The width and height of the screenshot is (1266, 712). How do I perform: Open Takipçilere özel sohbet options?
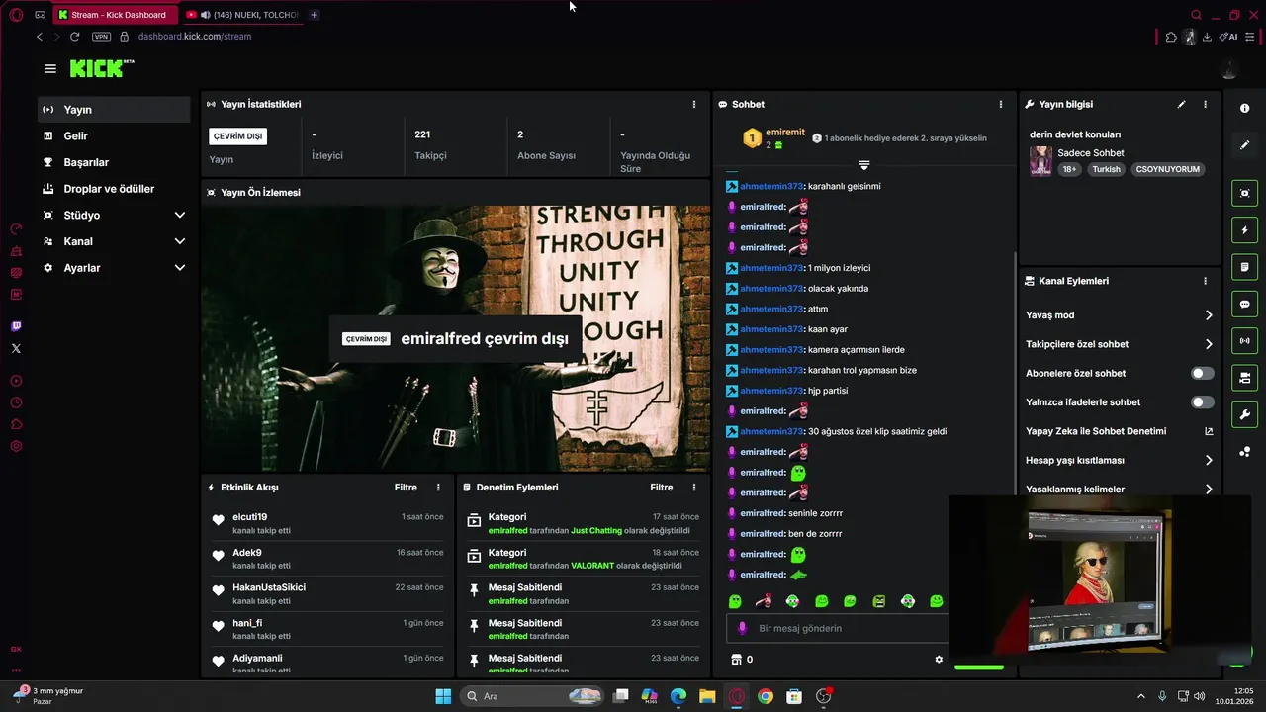point(1119,344)
